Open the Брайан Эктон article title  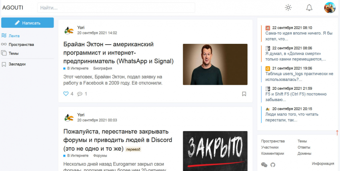tap(118, 53)
